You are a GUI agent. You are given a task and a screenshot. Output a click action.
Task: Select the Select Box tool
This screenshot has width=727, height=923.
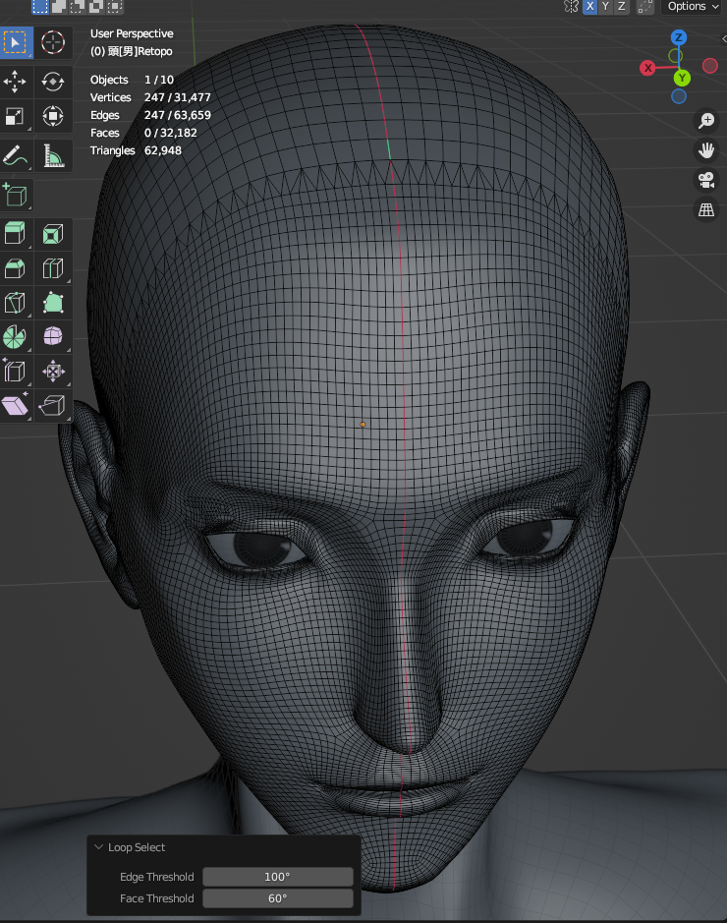tap(16, 42)
